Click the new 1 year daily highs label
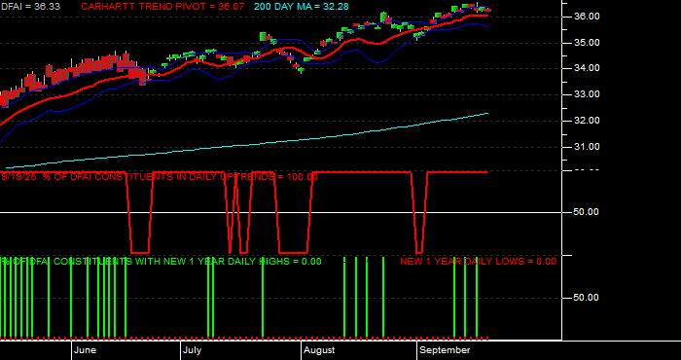 pyautogui.click(x=161, y=262)
